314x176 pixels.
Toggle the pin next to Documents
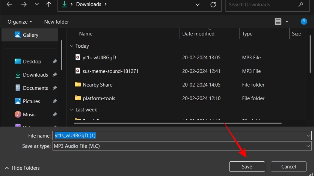(x=55, y=88)
